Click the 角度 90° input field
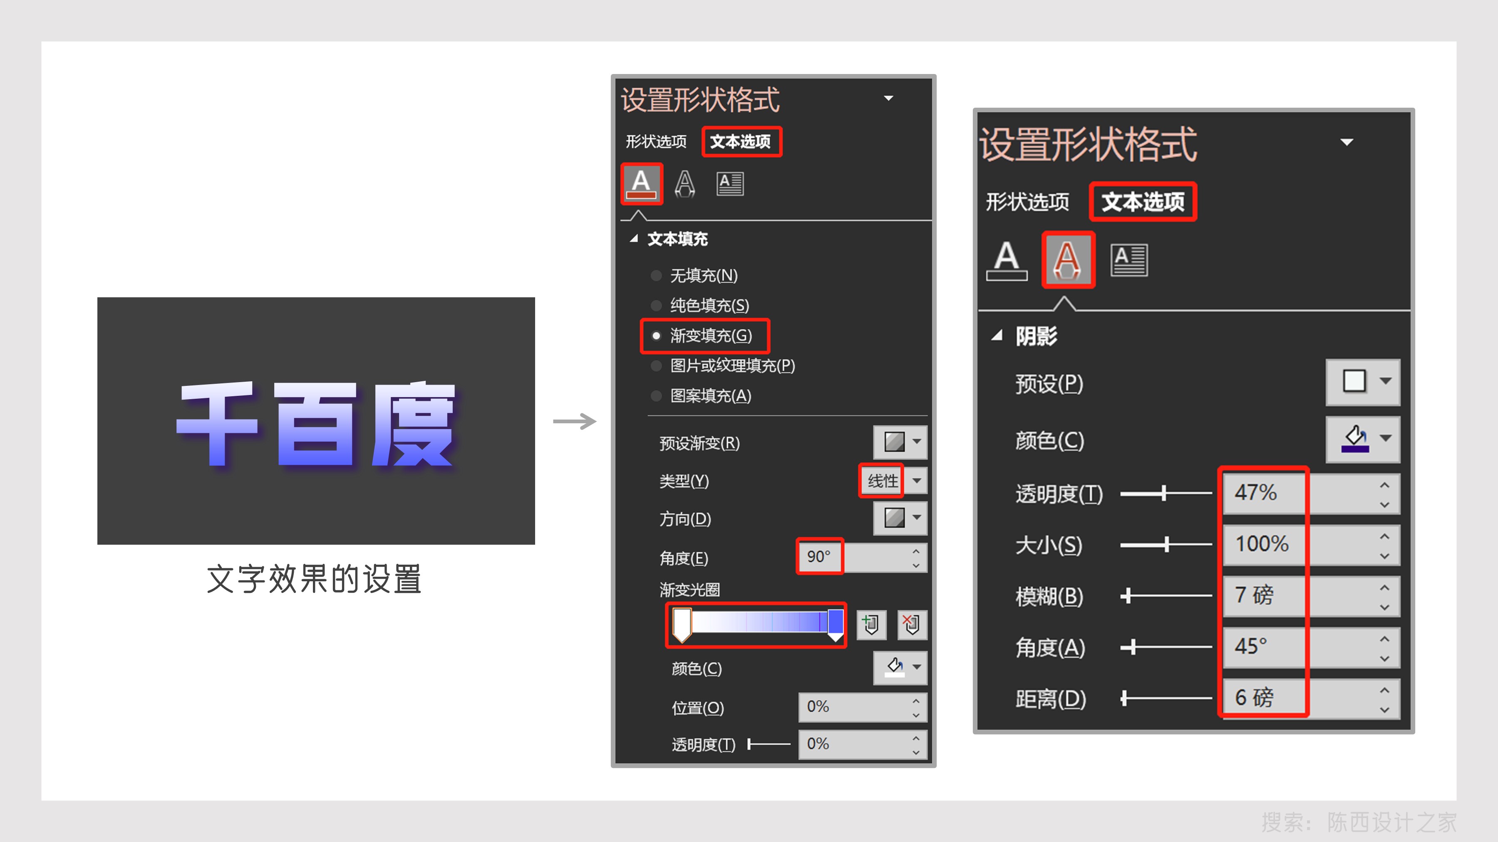1498x842 pixels. 820,557
